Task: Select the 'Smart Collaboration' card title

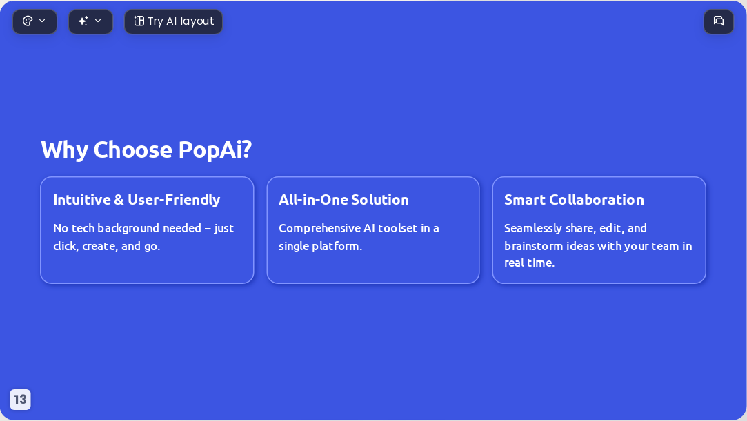Action: (x=574, y=200)
